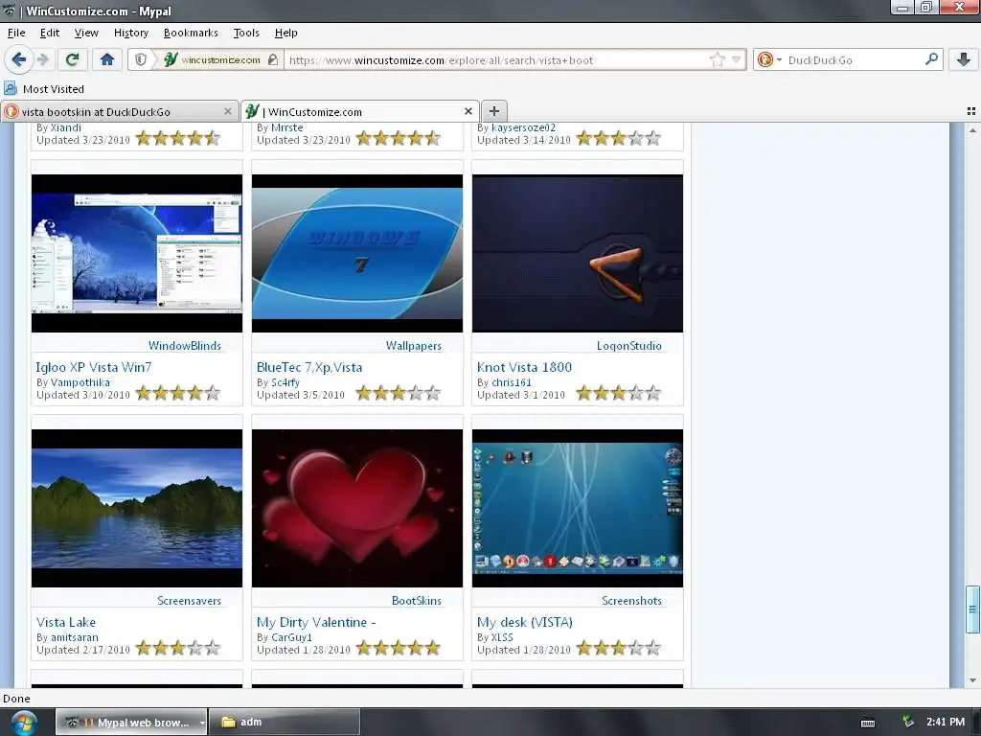Open the Screensavers category link
The height and width of the screenshot is (736, 981).
189,600
